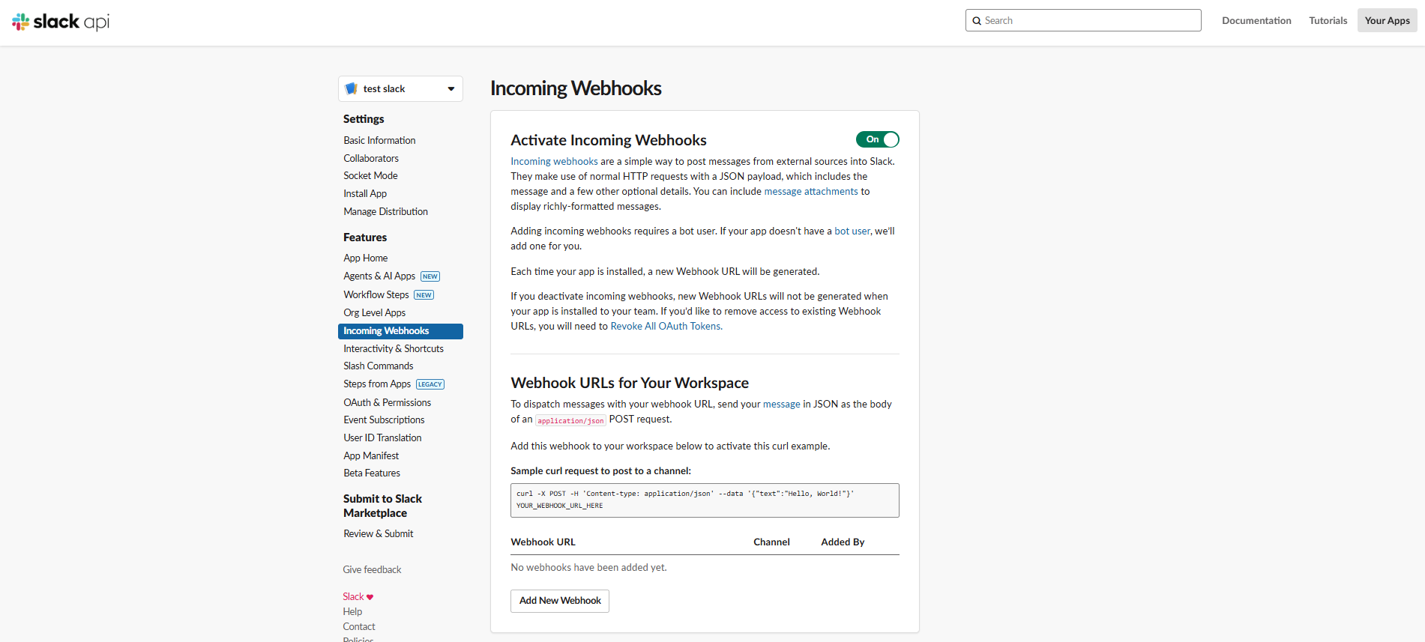
Task: Open the test slack app selector dropdown
Action: coord(400,88)
